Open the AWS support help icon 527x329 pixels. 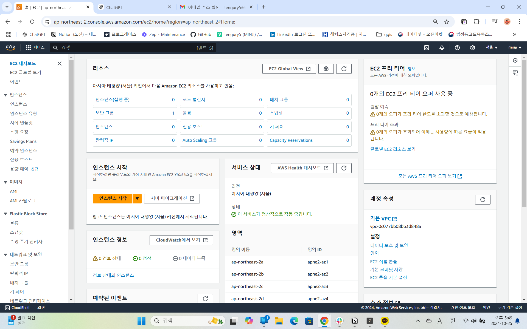coord(457,48)
